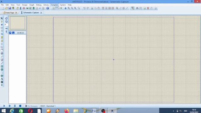
Task: Click Rotate Anti-Clockwise arrow icon
Action: 6,22
